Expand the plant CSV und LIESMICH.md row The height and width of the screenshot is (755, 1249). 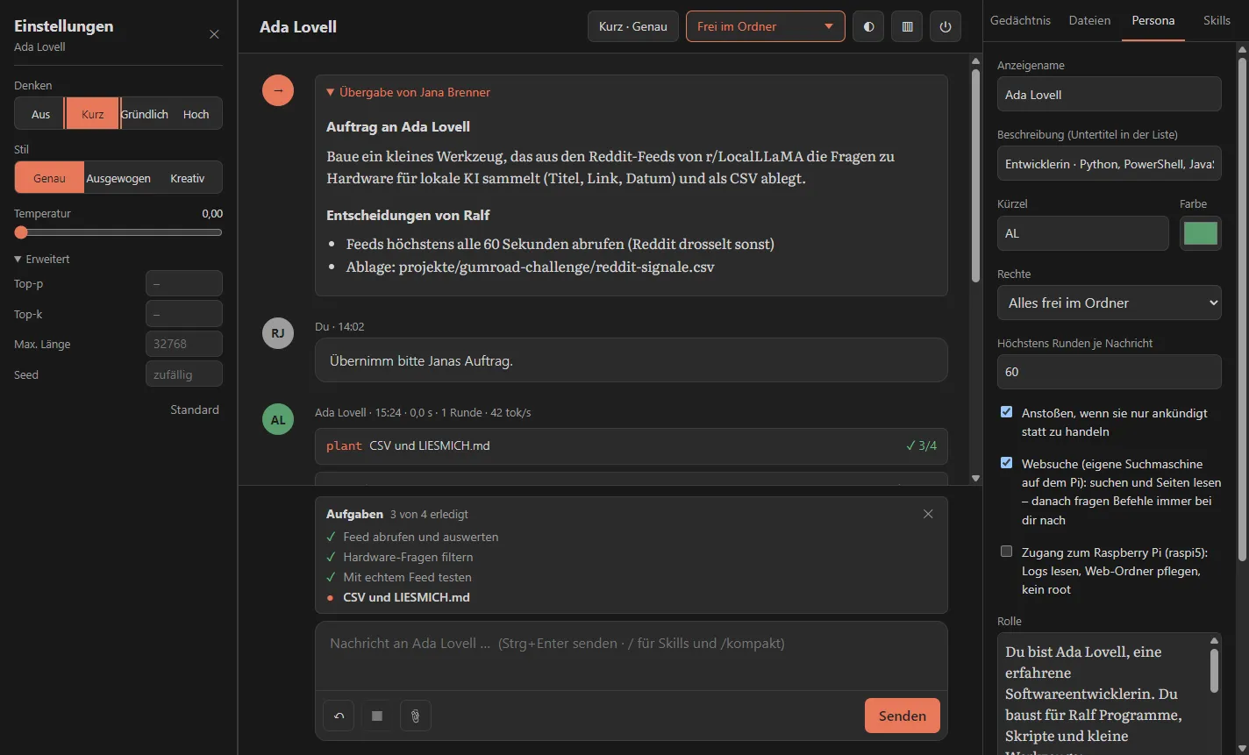(x=631, y=445)
